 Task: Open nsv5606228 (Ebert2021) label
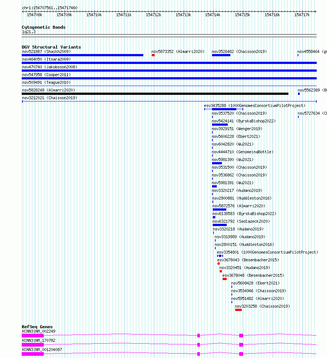(236, 136)
